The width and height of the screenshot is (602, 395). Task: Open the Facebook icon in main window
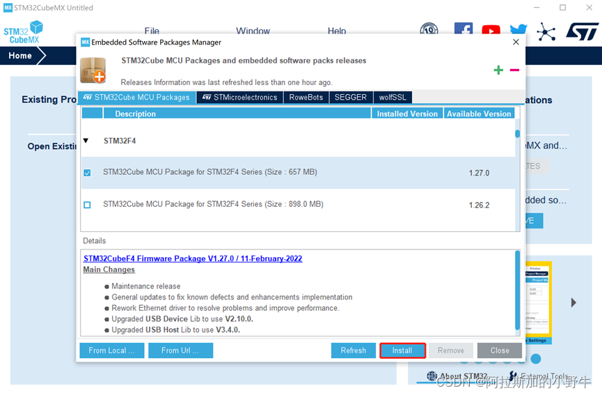tap(464, 29)
